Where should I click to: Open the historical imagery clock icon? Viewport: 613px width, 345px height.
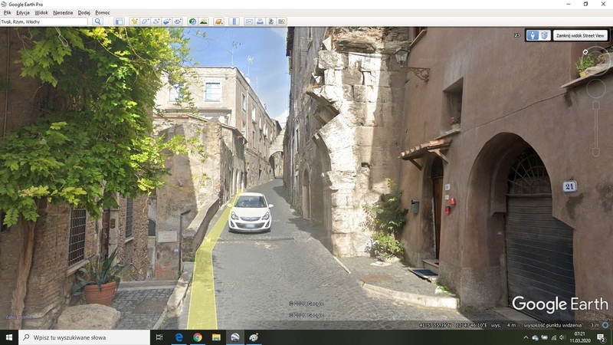click(x=192, y=21)
